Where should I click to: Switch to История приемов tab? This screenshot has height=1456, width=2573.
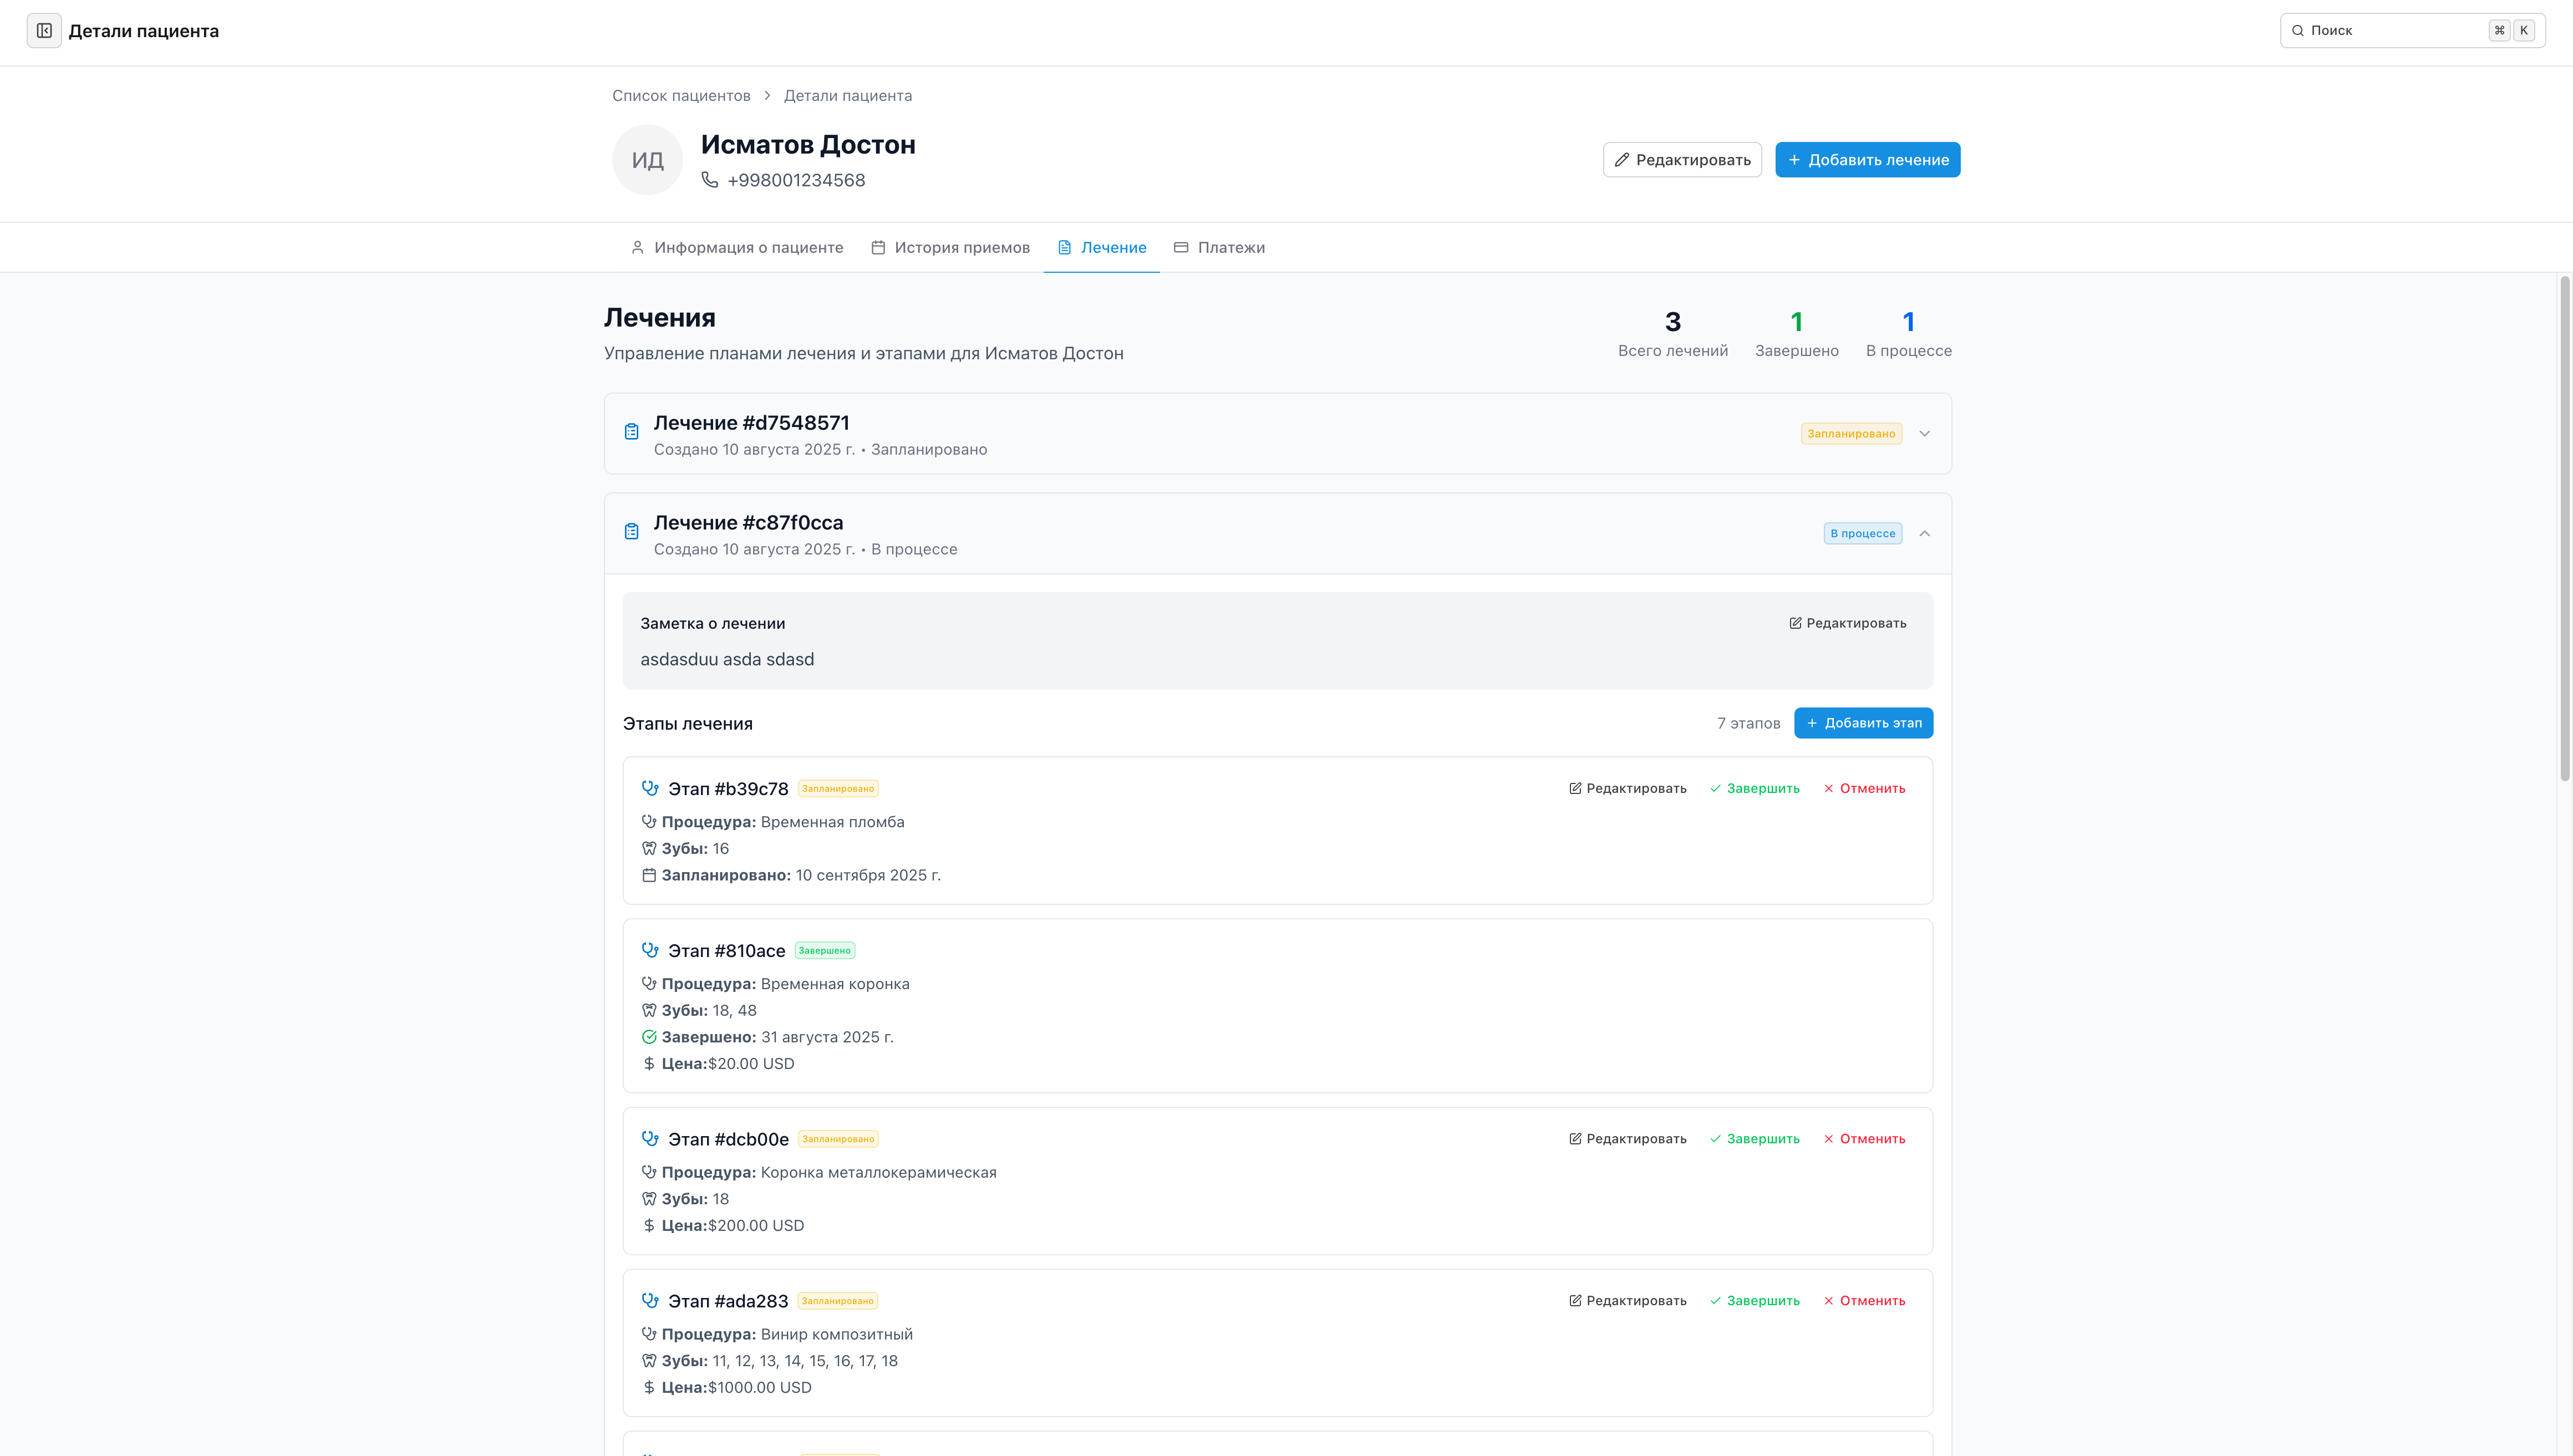(x=950, y=247)
